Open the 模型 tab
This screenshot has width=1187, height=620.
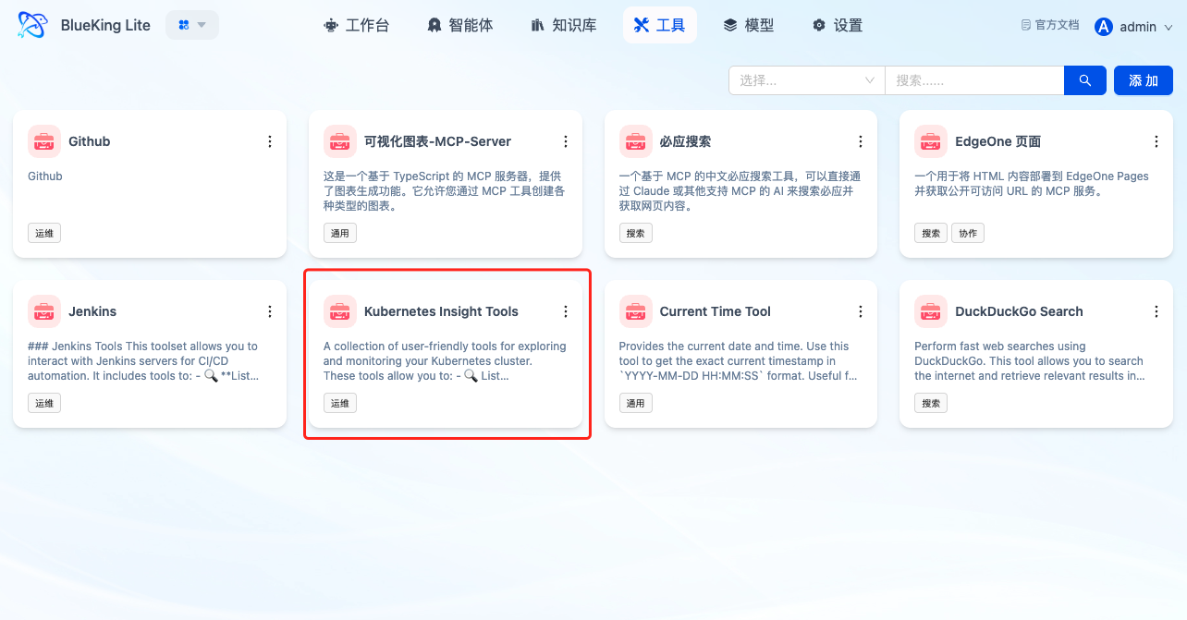[749, 26]
